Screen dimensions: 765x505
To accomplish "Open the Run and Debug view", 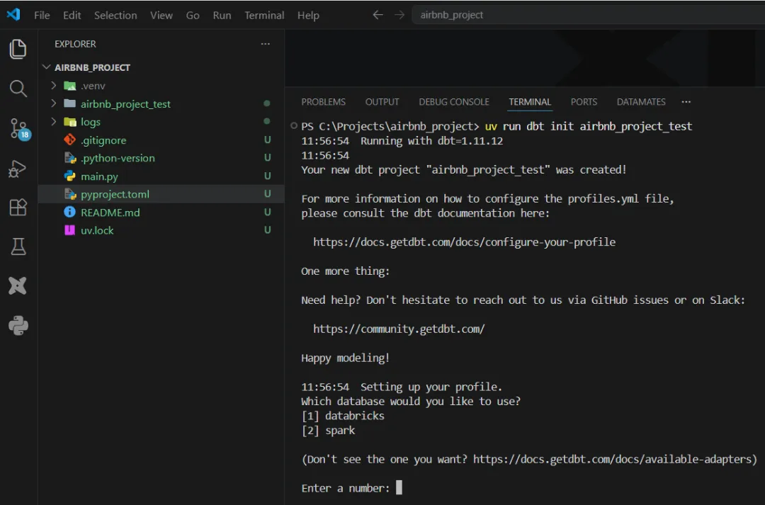I will click(18, 169).
